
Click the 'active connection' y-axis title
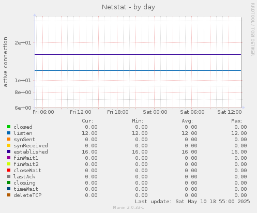pos(5,62)
